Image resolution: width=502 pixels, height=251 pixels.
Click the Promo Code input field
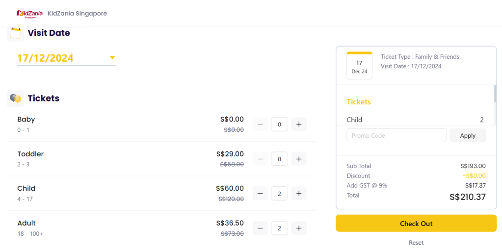[x=396, y=135]
